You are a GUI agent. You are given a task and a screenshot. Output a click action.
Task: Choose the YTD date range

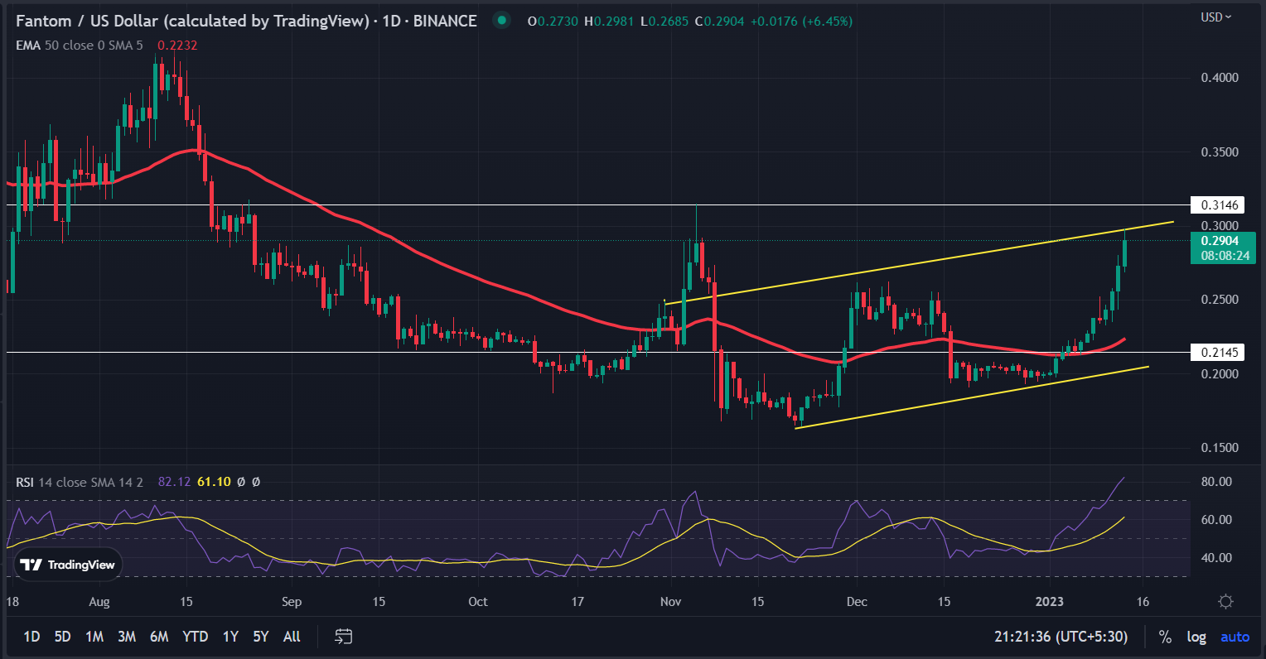click(x=196, y=637)
